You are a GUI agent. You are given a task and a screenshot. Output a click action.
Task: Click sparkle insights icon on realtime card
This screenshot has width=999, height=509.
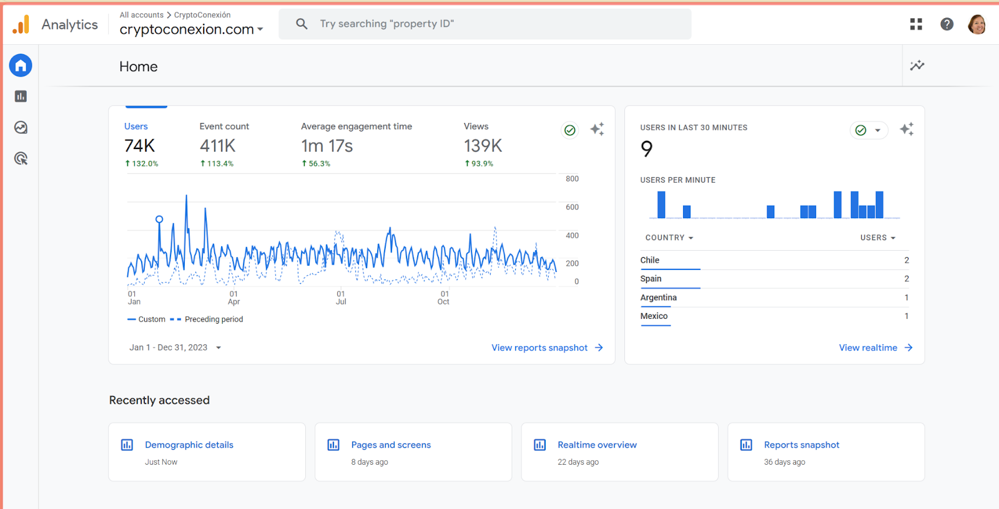click(x=907, y=129)
